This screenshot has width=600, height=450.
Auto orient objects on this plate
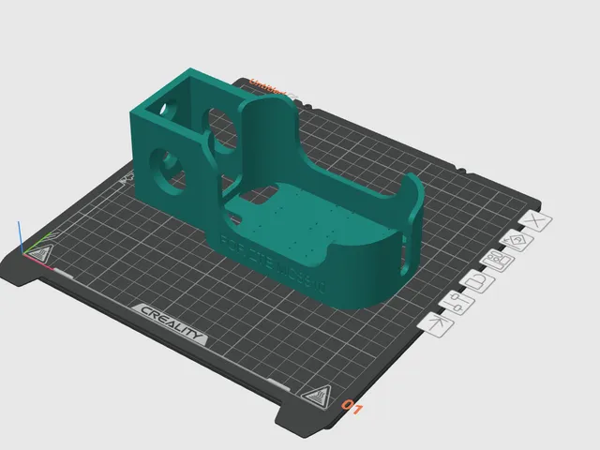pyautogui.click(x=517, y=241)
